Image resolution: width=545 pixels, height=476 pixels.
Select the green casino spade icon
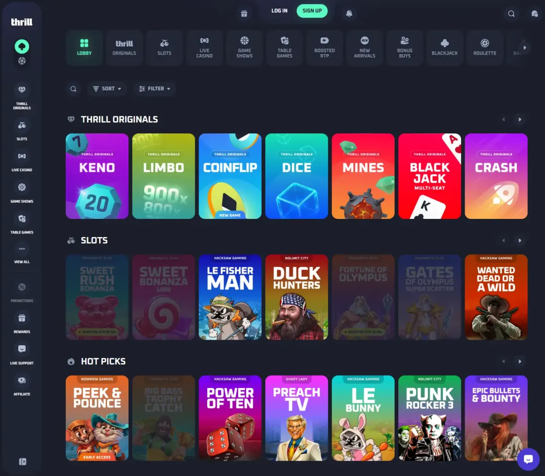22,46
